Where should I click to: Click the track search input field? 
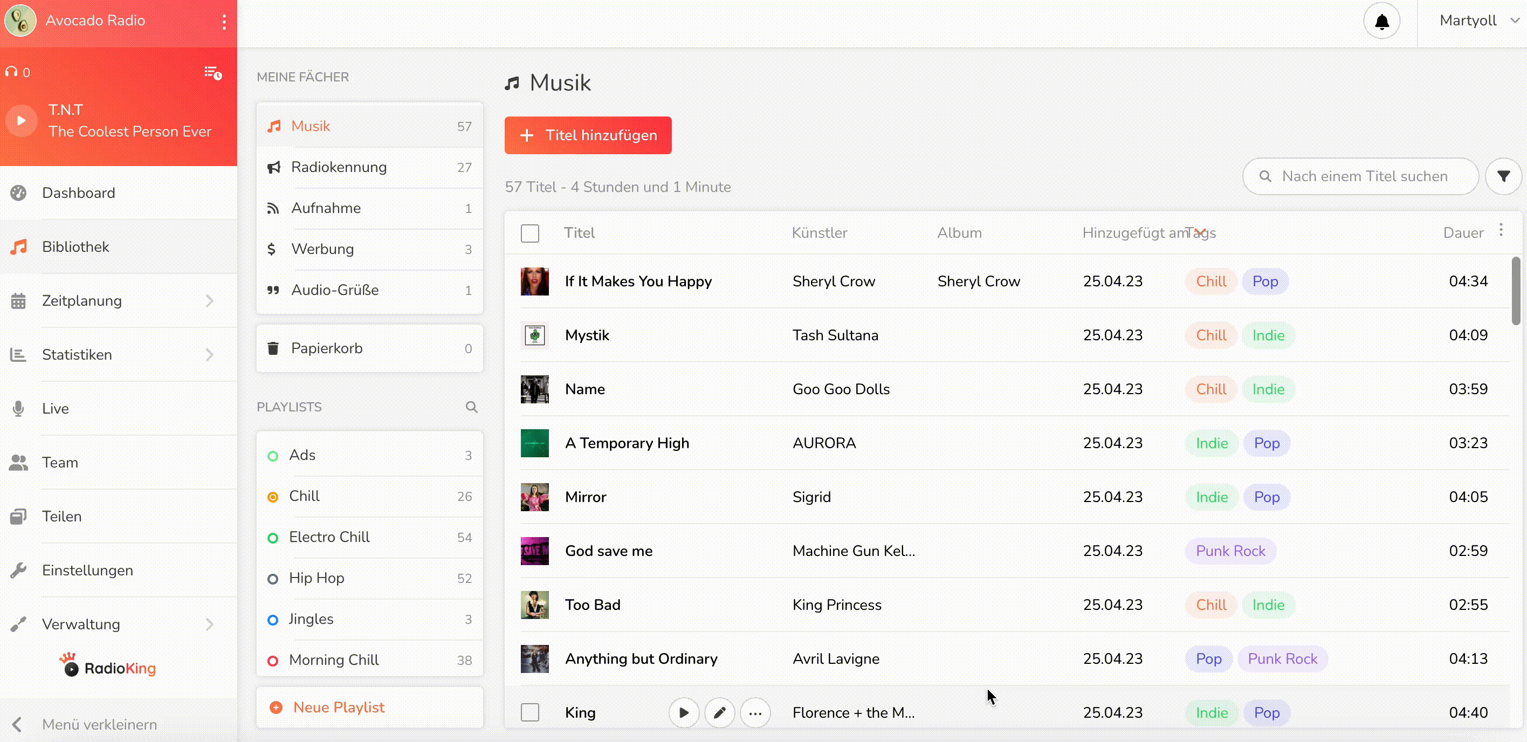[1361, 177]
